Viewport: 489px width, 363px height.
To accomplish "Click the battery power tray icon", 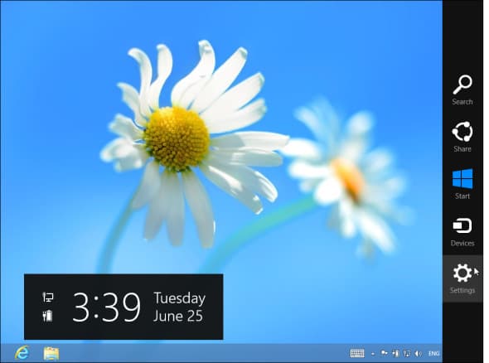I will point(395,353).
